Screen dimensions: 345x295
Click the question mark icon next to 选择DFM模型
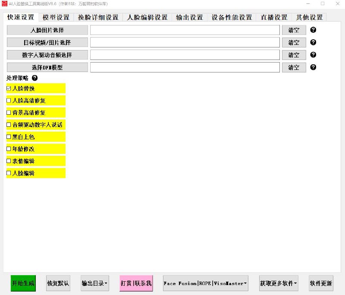point(312,67)
